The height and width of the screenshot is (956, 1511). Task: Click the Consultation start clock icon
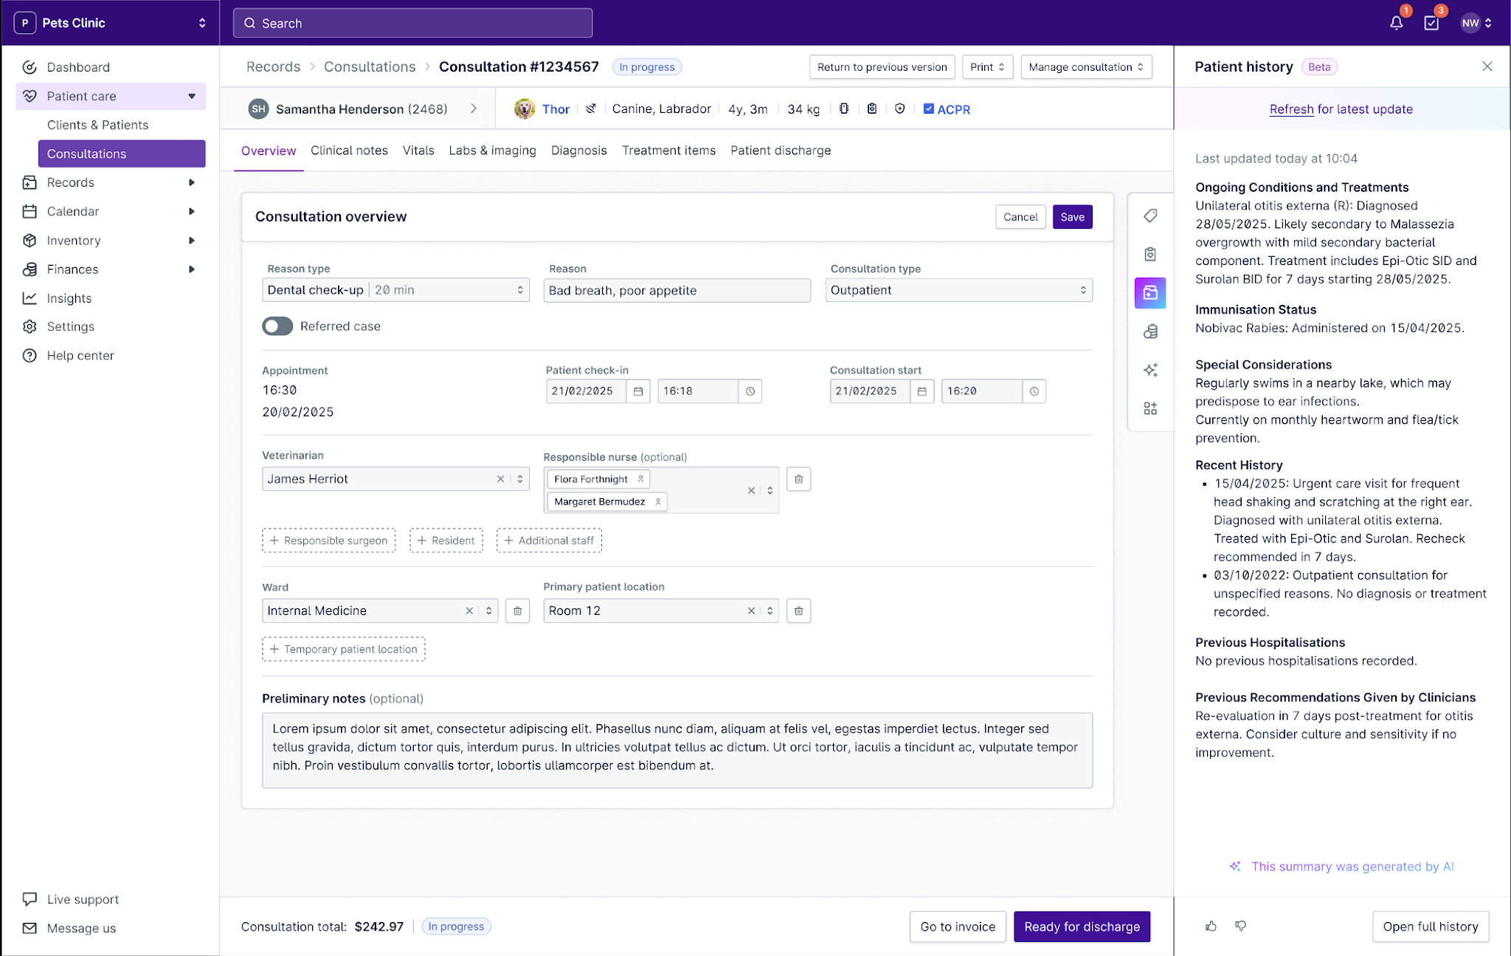click(x=1034, y=391)
